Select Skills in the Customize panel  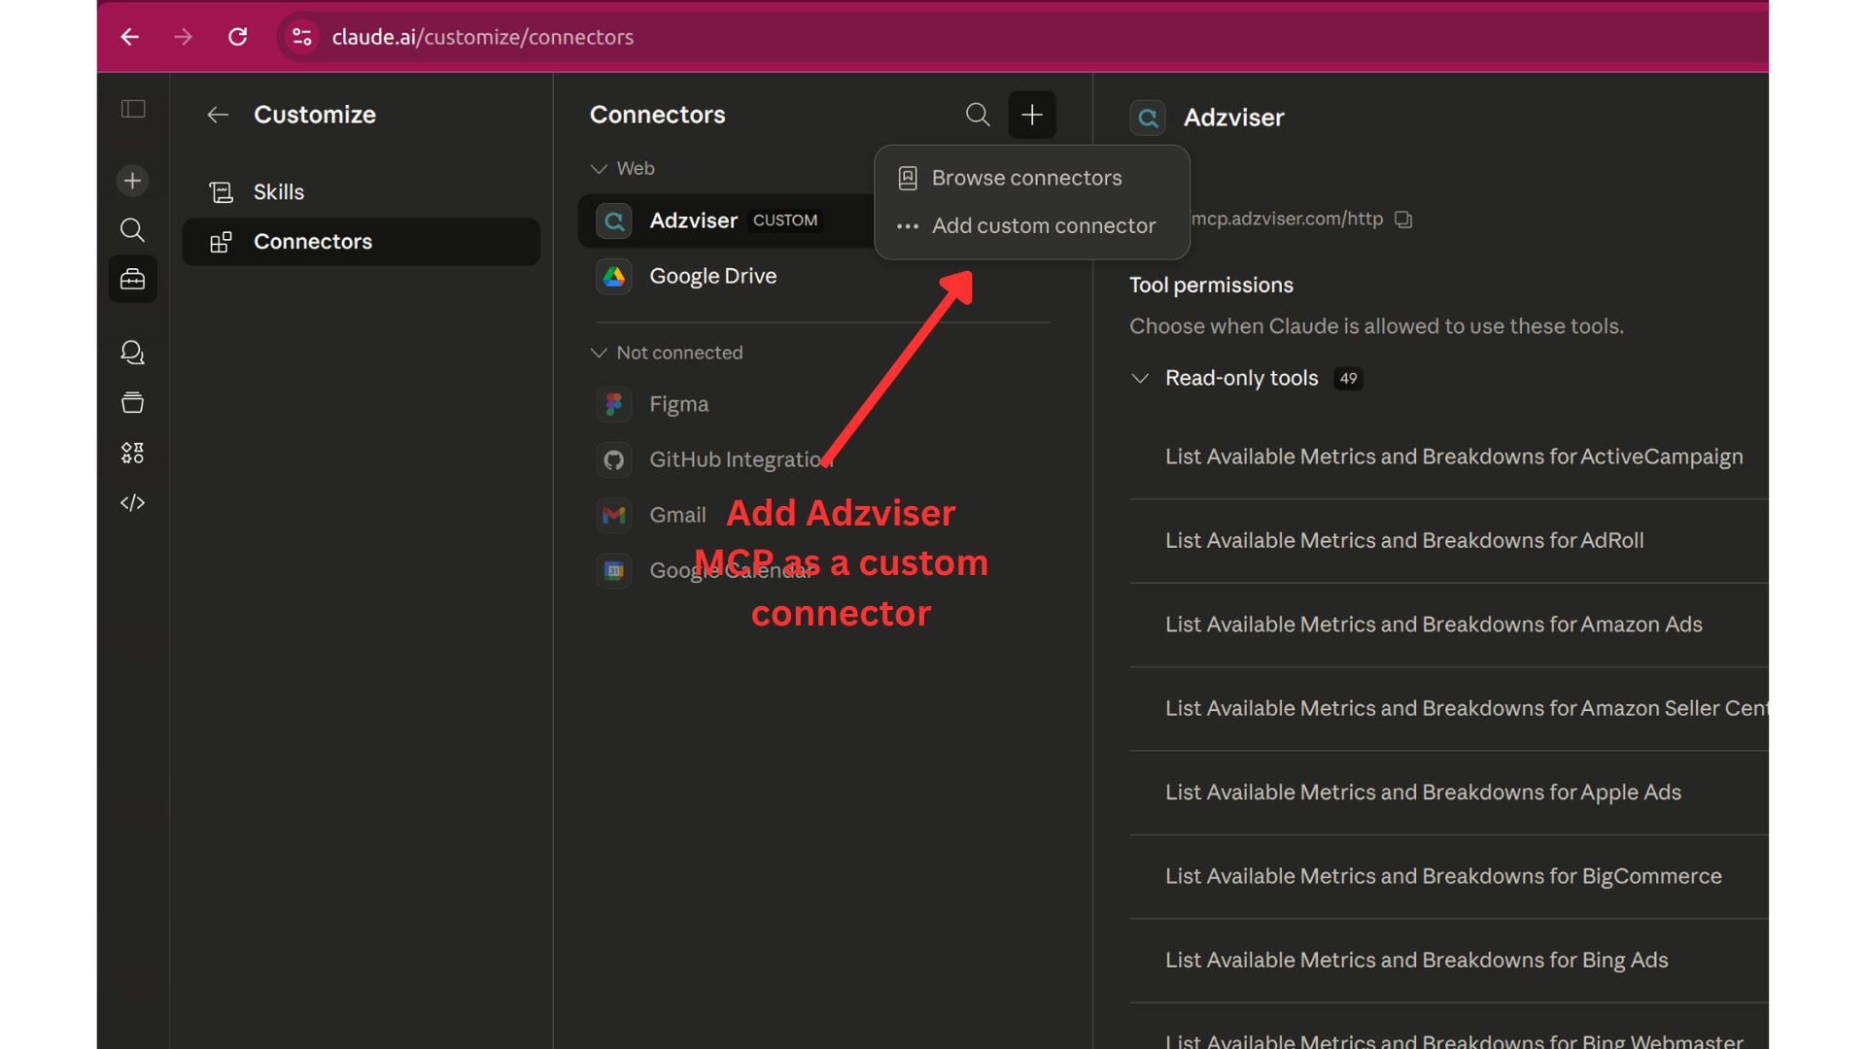279,191
